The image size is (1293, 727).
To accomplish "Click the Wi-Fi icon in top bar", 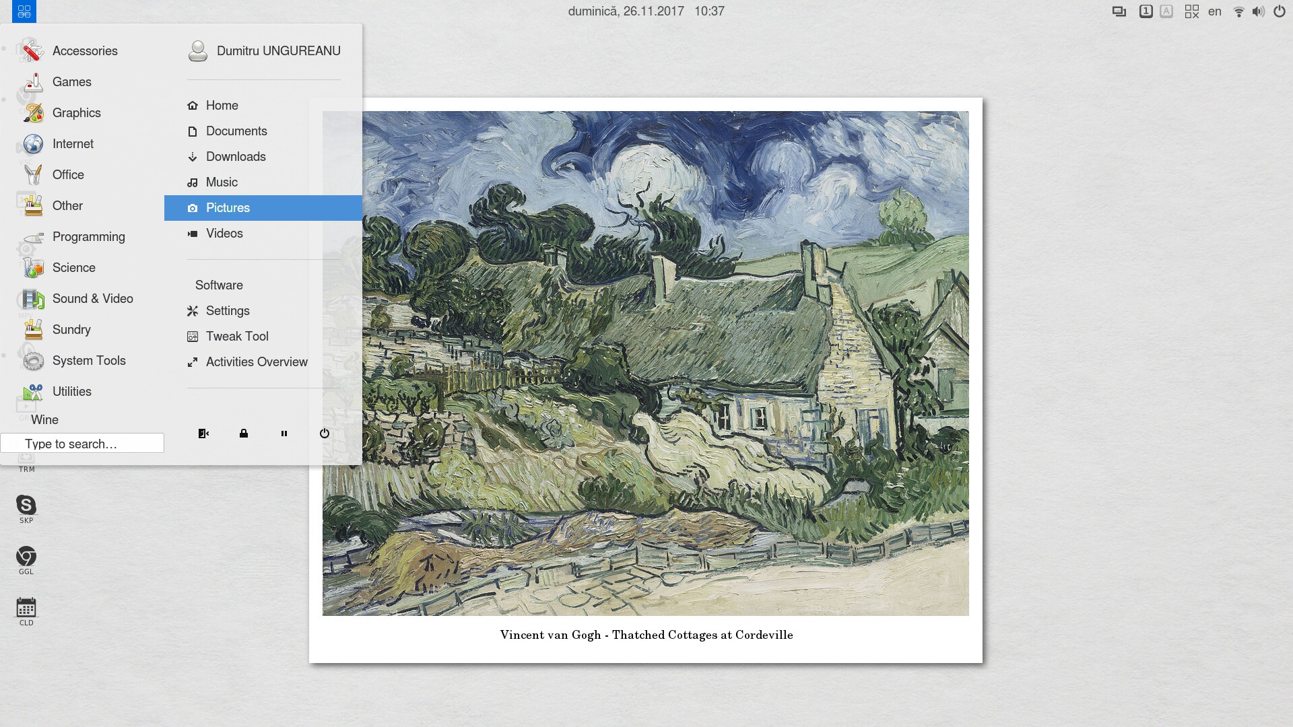I will pyautogui.click(x=1238, y=11).
